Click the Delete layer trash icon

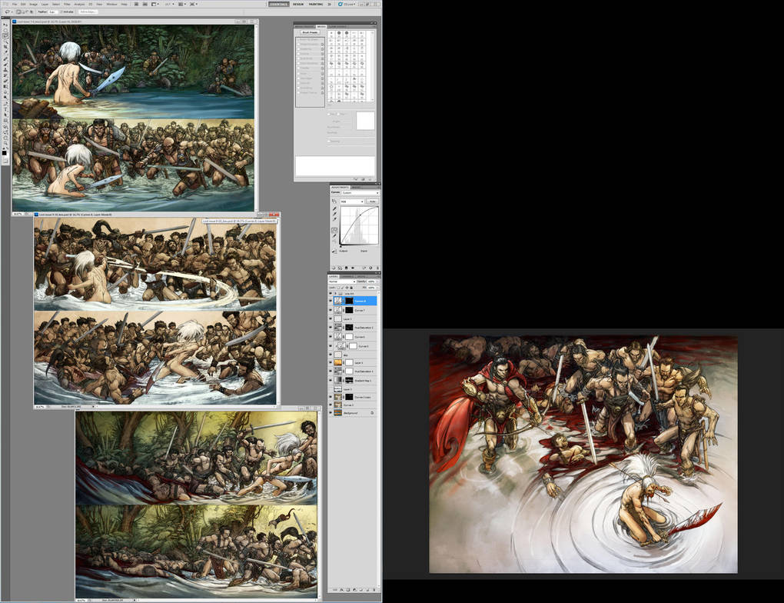click(374, 590)
